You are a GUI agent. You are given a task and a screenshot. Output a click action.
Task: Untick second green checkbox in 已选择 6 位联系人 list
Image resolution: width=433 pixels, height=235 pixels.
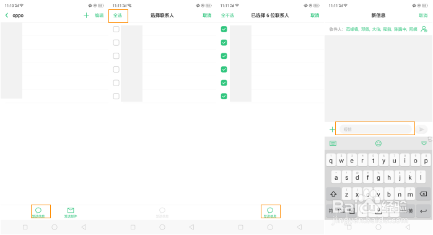click(x=224, y=43)
